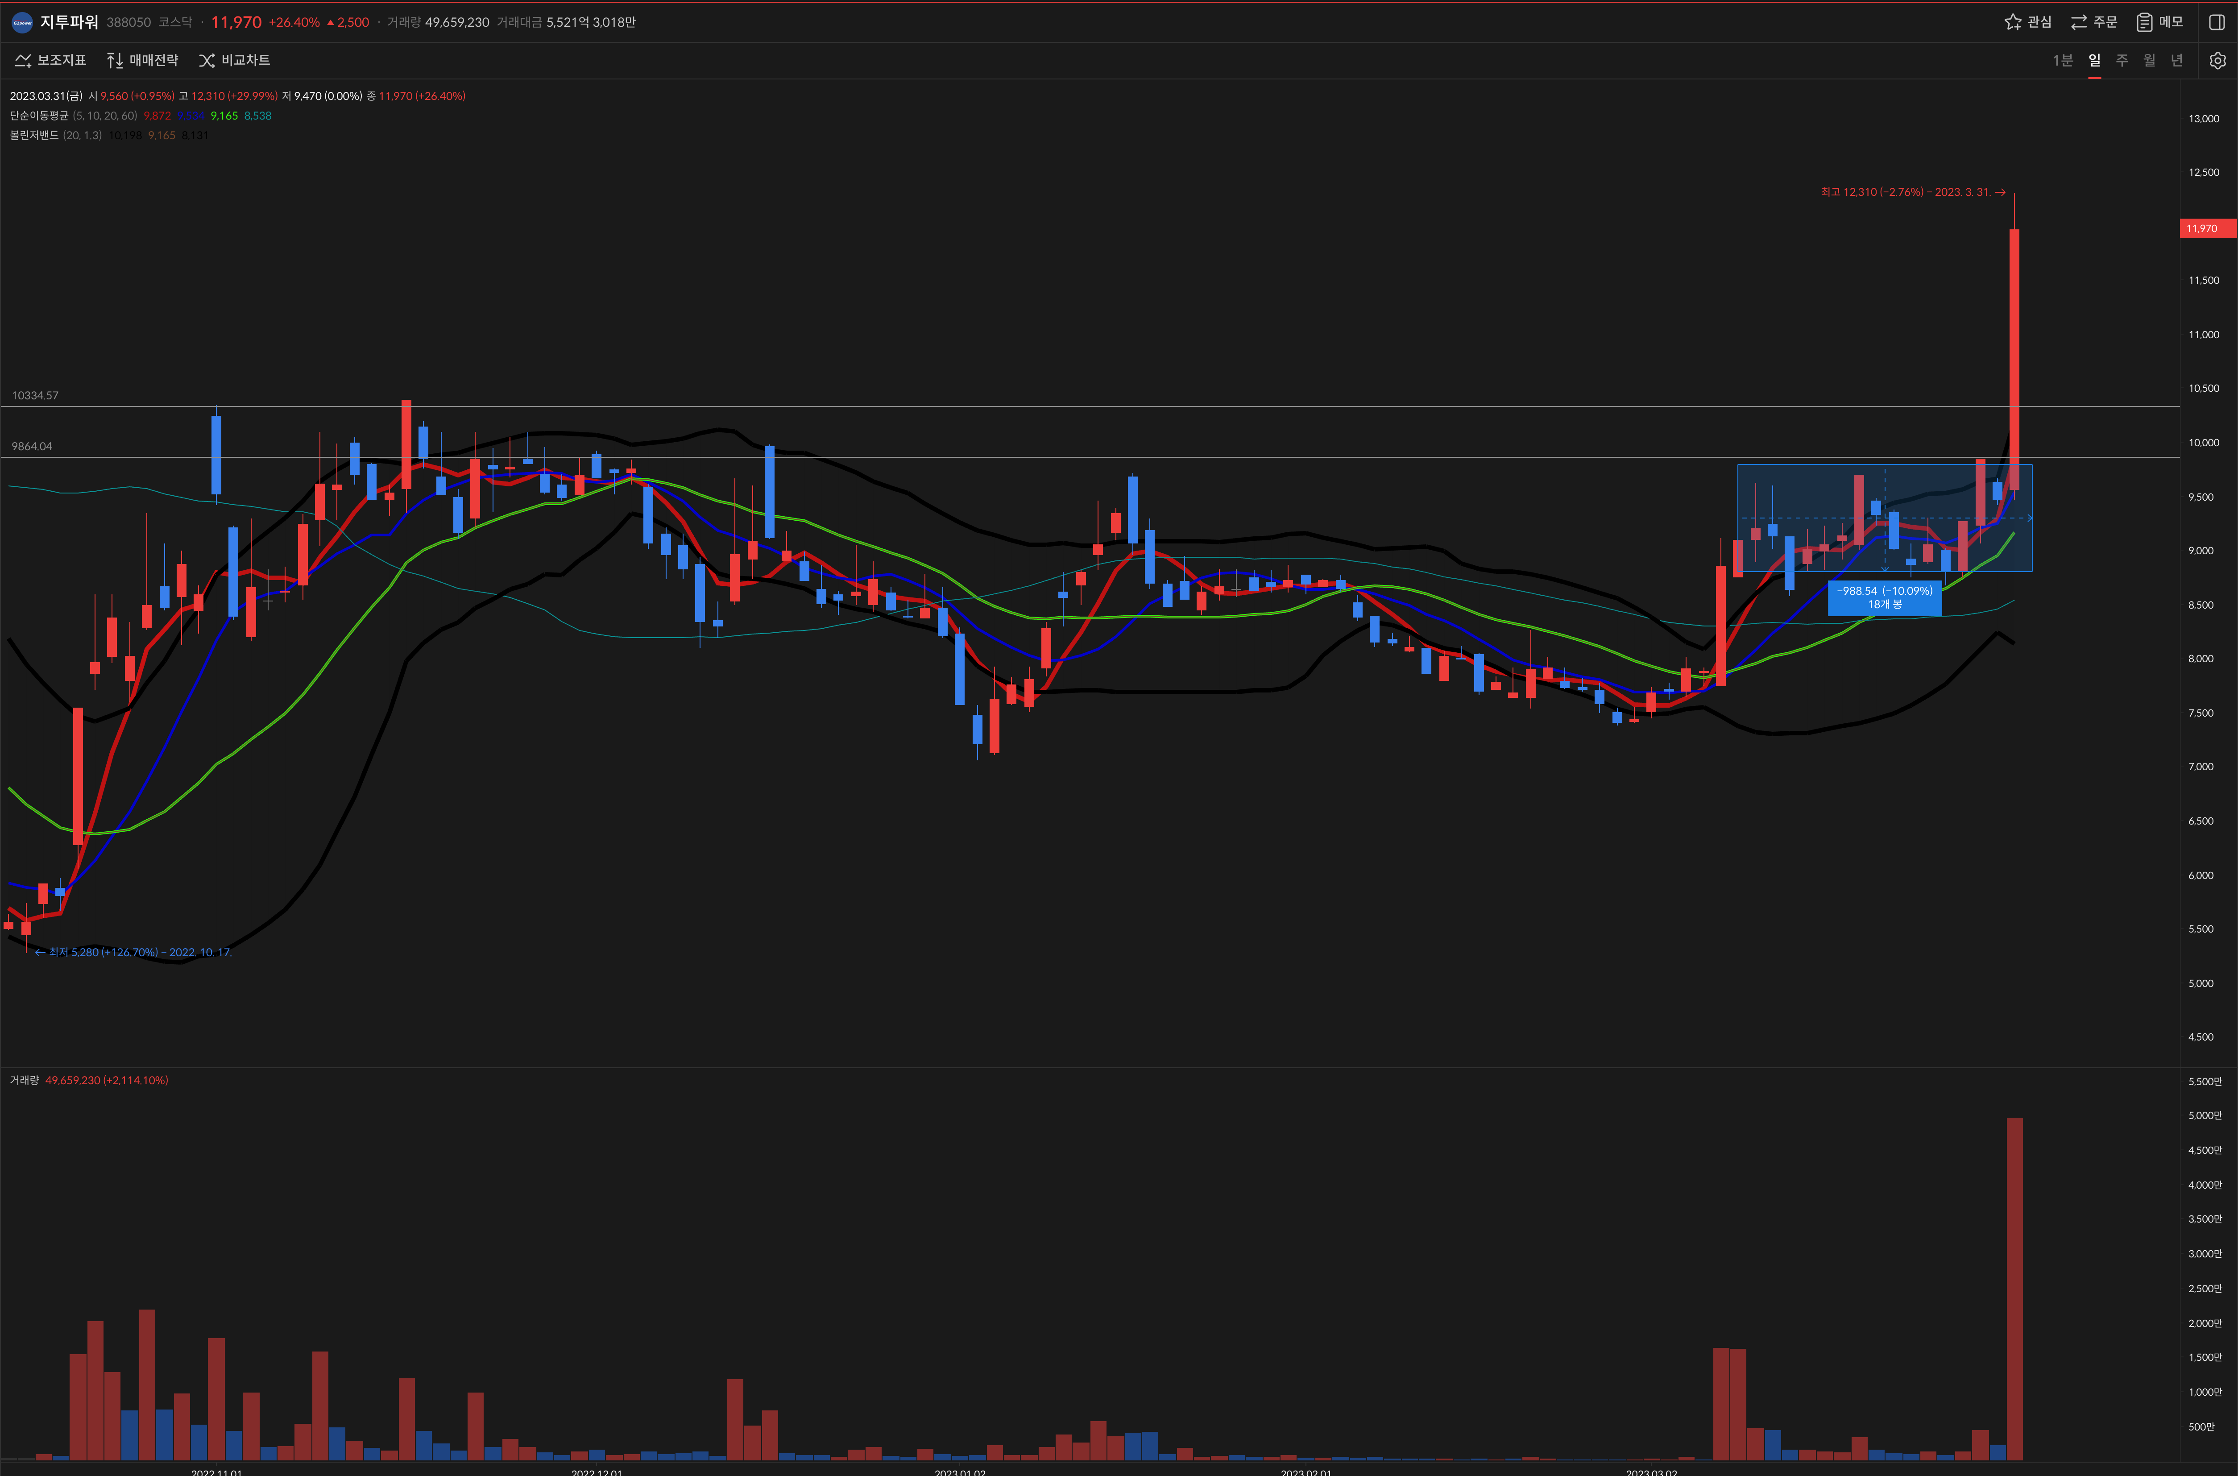2238x1476 pixels.
Task: Switch to the 1분 minute chart
Action: [2062, 60]
